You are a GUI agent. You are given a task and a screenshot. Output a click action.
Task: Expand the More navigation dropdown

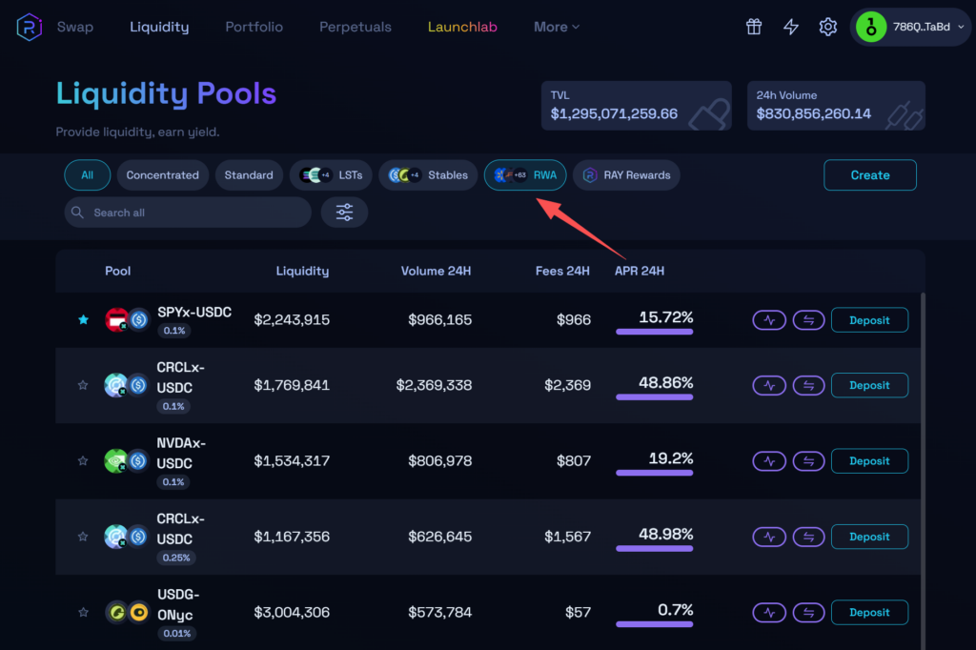coord(557,27)
